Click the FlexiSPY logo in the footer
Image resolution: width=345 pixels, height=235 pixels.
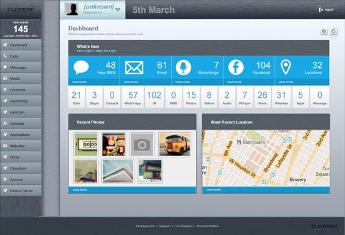324,226
